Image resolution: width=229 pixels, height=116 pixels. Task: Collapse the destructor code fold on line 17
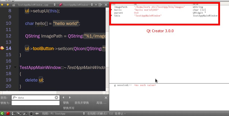point(15,67)
